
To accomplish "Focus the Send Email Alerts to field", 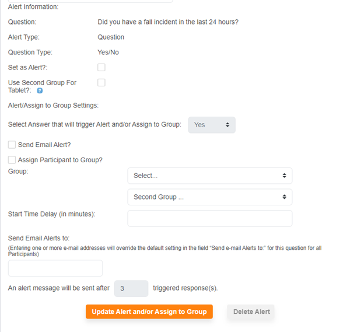I will (x=55, y=268).
